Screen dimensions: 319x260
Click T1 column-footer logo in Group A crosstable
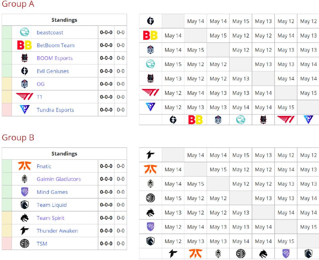286,120
